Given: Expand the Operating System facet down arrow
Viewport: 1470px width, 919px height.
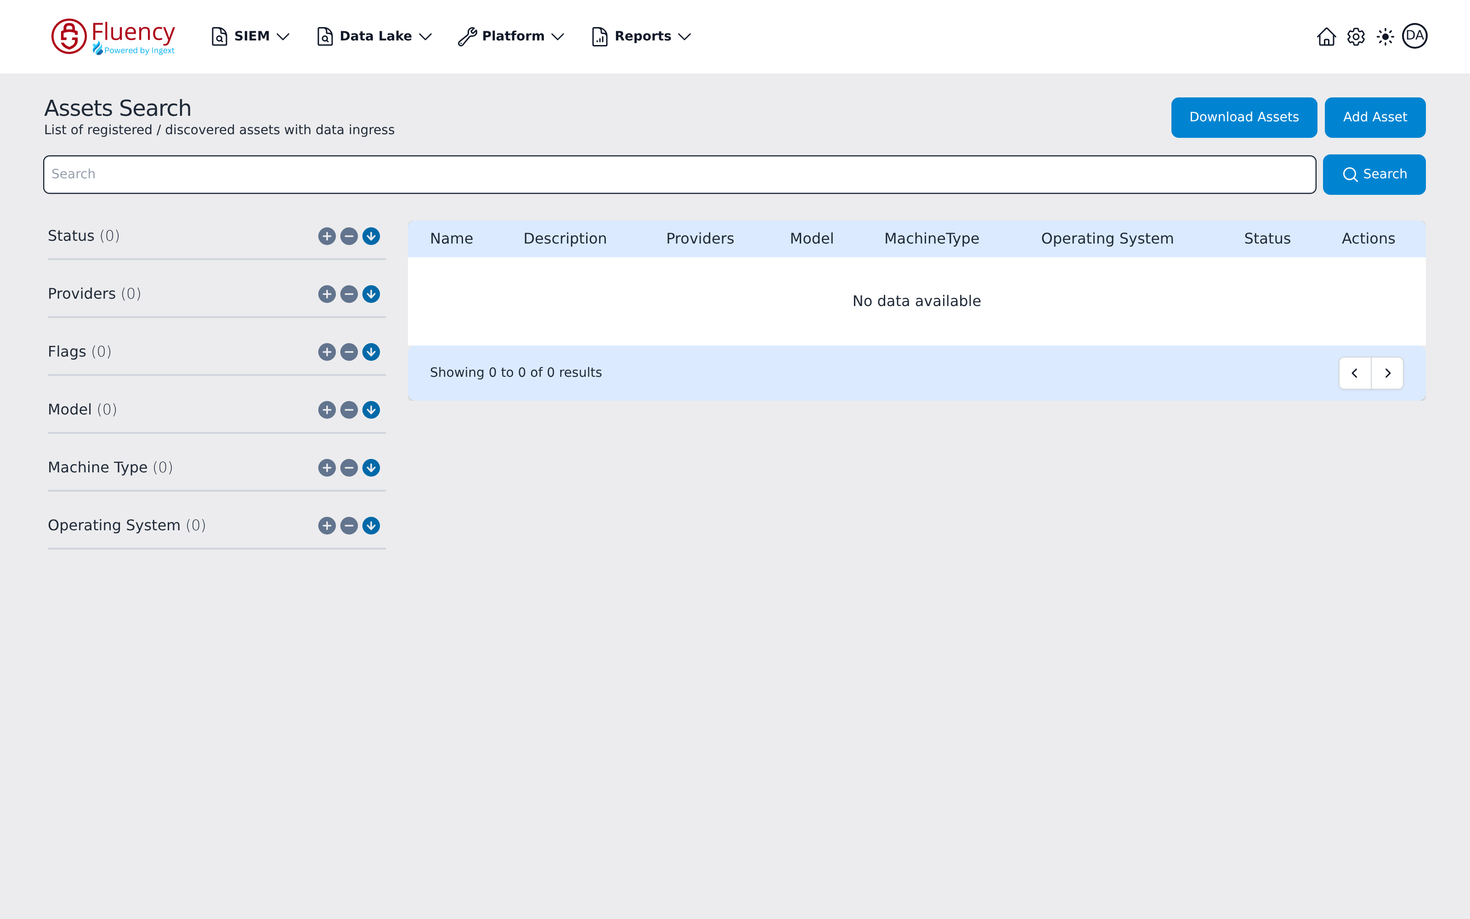Looking at the screenshot, I should click(x=371, y=526).
